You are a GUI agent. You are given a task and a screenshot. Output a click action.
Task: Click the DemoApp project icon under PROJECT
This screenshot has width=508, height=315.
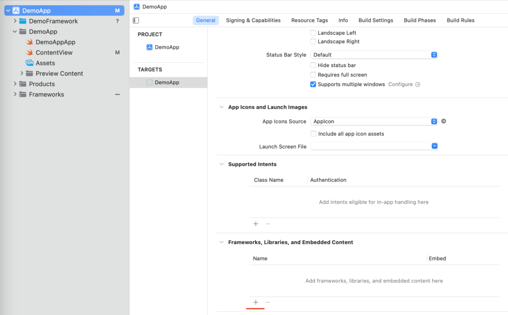tap(149, 47)
